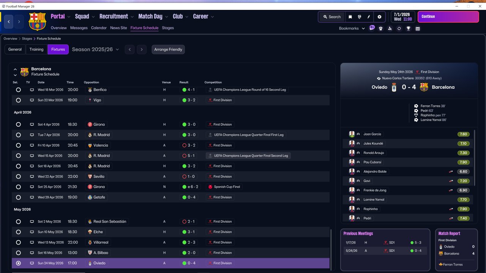This screenshot has width=486, height=273.
Task: Open the Season 2025/26 dropdown
Action: click(96, 49)
